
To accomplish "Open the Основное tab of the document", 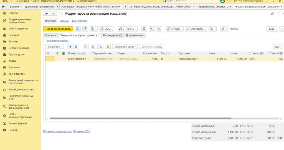I will [51, 35].
